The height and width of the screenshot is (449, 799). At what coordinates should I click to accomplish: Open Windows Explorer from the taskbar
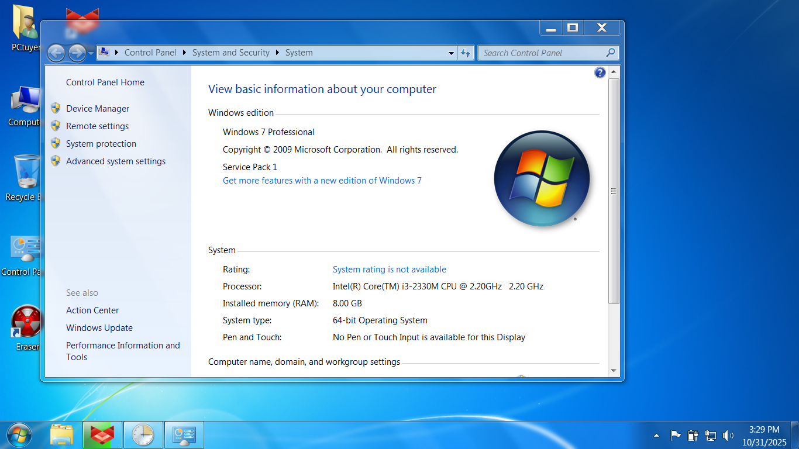click(61, 435)
